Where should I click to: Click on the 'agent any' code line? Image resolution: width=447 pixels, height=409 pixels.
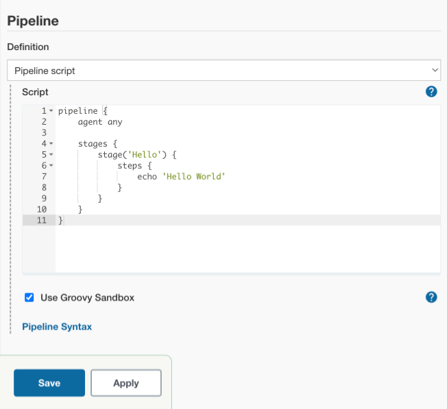pyautogui.click(x=100, y=122)
